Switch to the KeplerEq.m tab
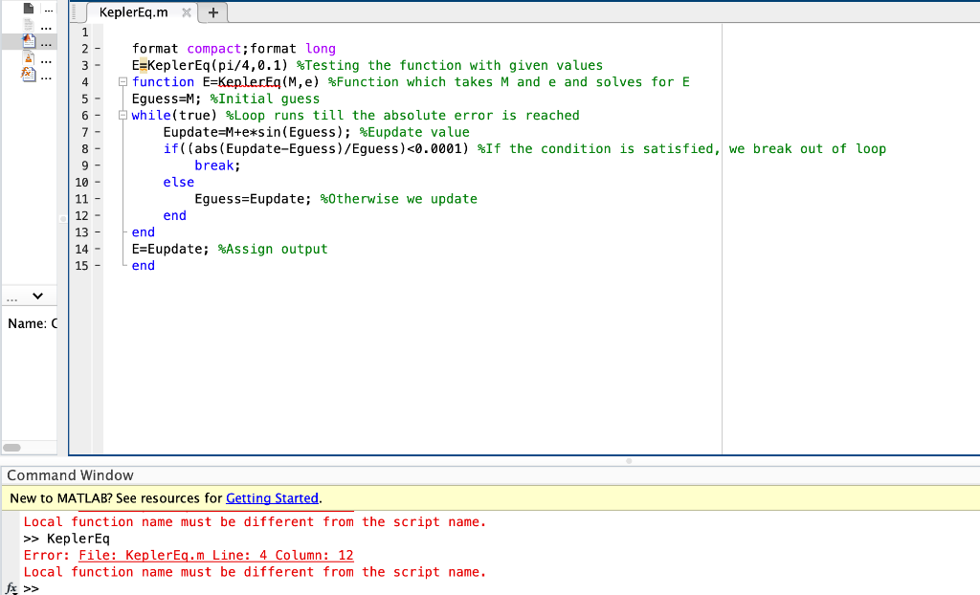980x595 pixels. point(133,12)
